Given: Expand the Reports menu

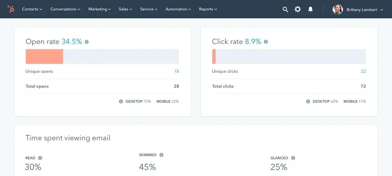Looking at the screenshot, I should 208,9.
